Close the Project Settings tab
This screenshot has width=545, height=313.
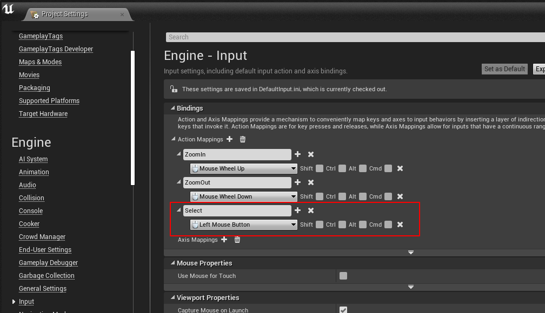click(x=122, y=14)
